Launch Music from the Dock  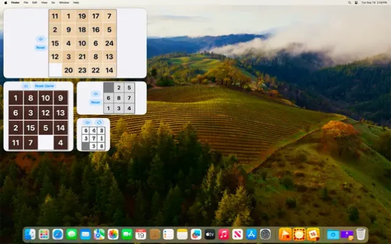click(x=224, y=234)
